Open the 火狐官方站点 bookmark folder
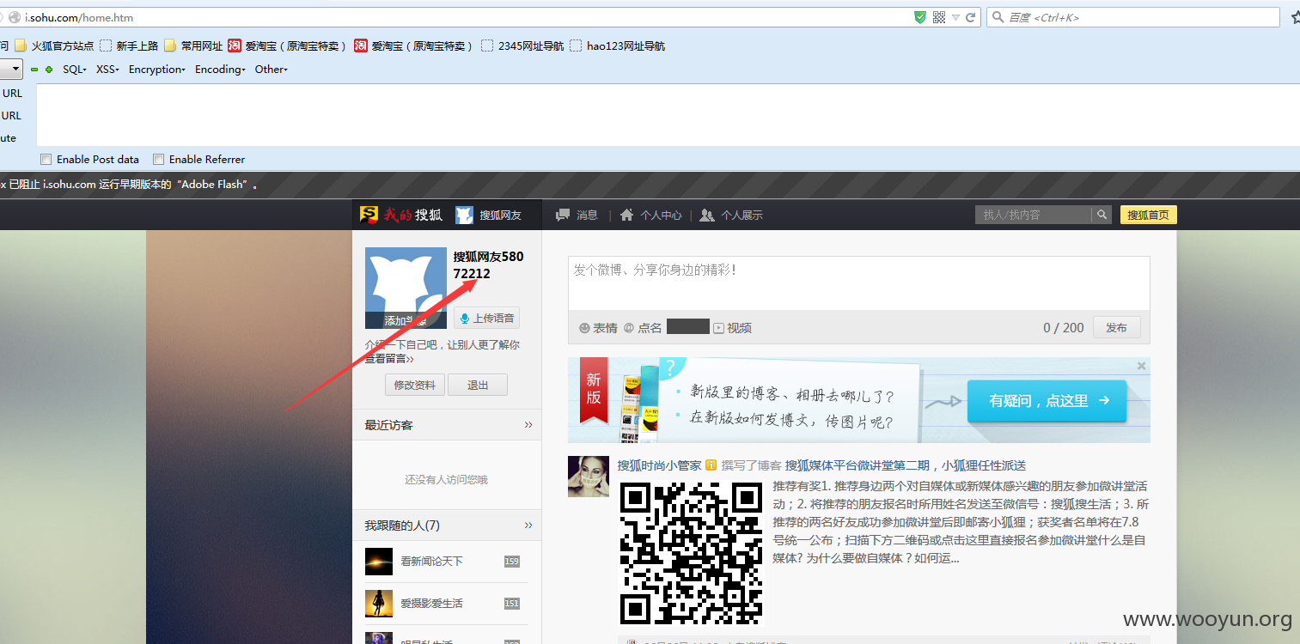The height and width of the screenshot is (644, 1300). coord(53,46)
